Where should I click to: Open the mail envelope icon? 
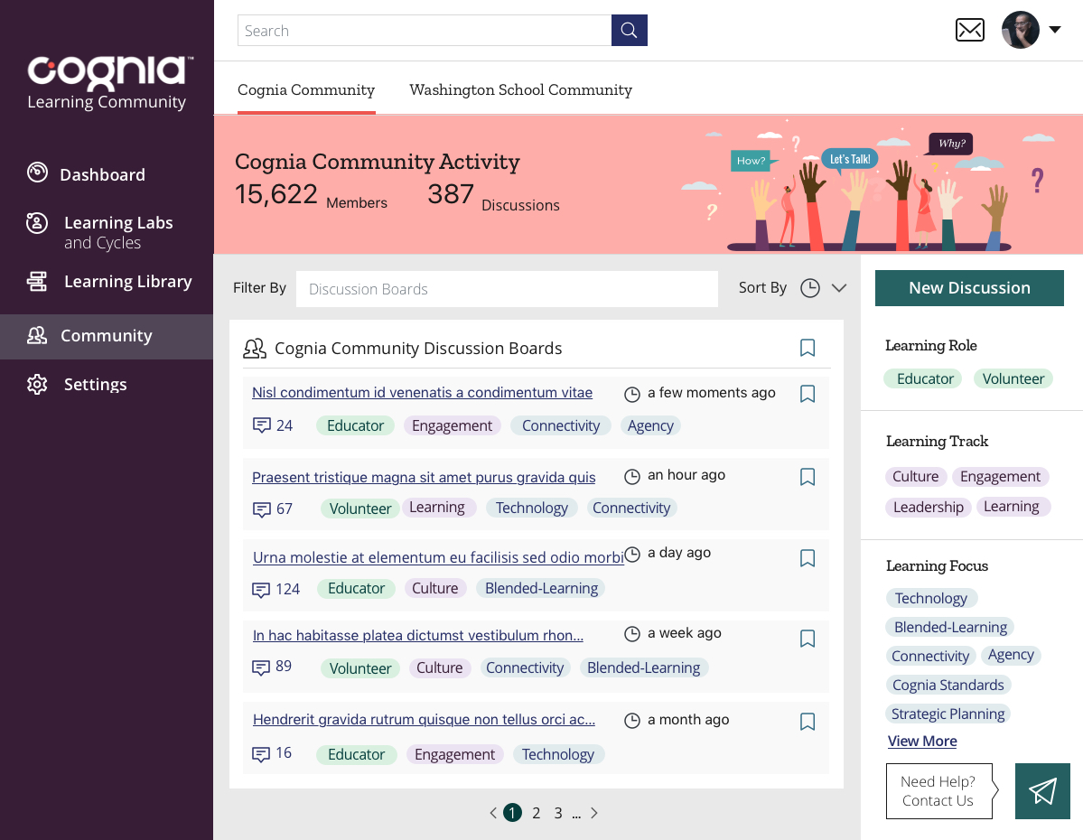click(970, 30)
